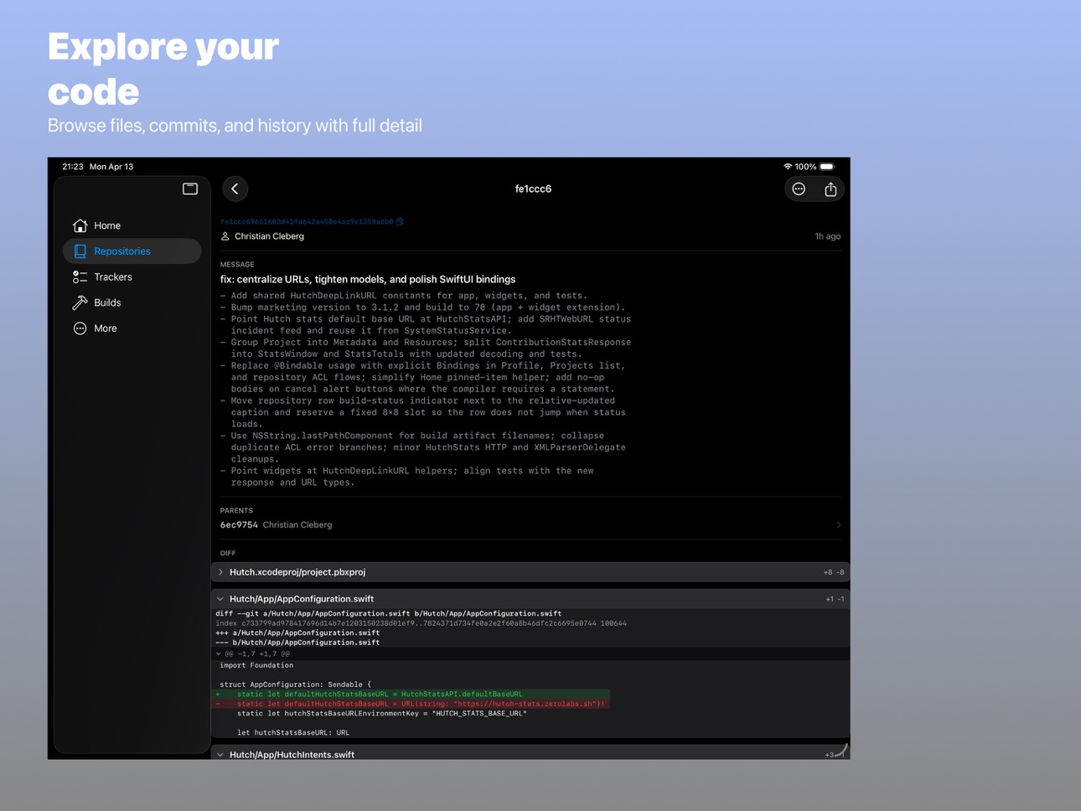This screenshot has height=811, width=1081.
Task: Open More in the sidebar
Action: click(132, 328)
